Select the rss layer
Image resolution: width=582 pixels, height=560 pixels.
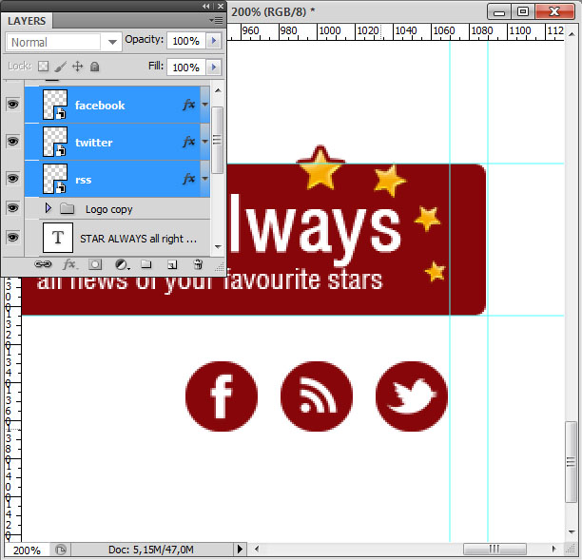coord(117,179)
